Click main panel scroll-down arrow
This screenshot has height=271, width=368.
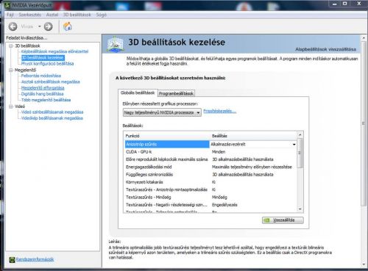(364, 264)
